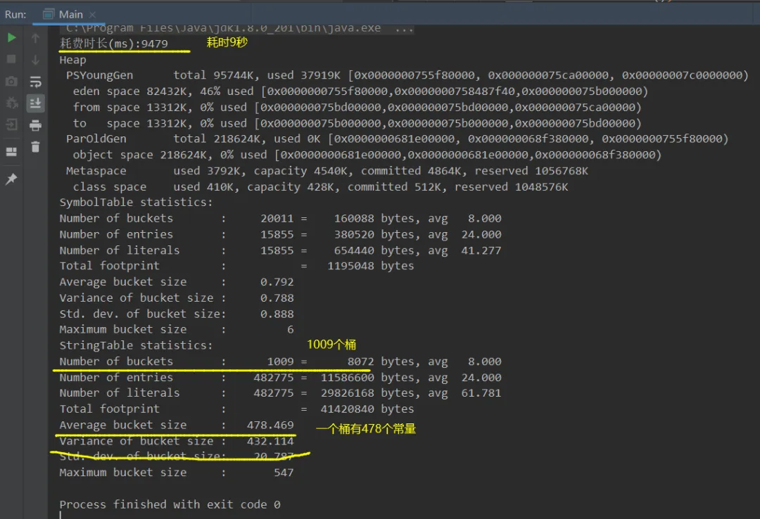
Task: Restore layout with the panels icon
Action: (x=11, y=152)
